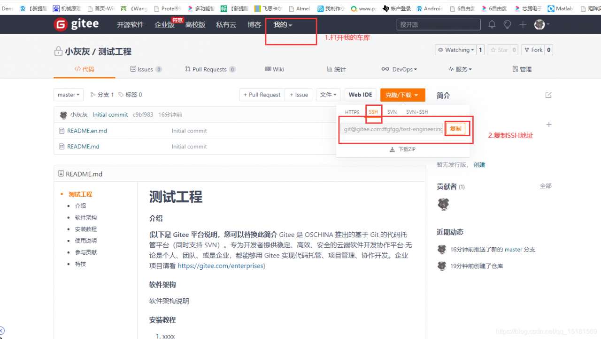The width and height of the screenshot is (601, 339).
Task: Click avatar beside 创建了仓库 activity
Action: pyautogui.click(x=441, y=266)
